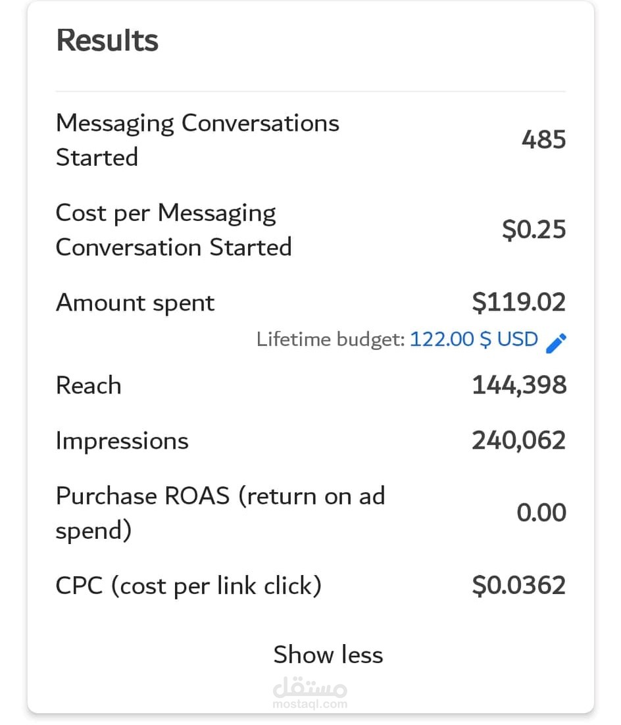Image resolution: width=621 pixels, height=725 pixels.
Task: Select the Messaging Conversations Started label
Action: pyautogui.click(x=197, y=139)
